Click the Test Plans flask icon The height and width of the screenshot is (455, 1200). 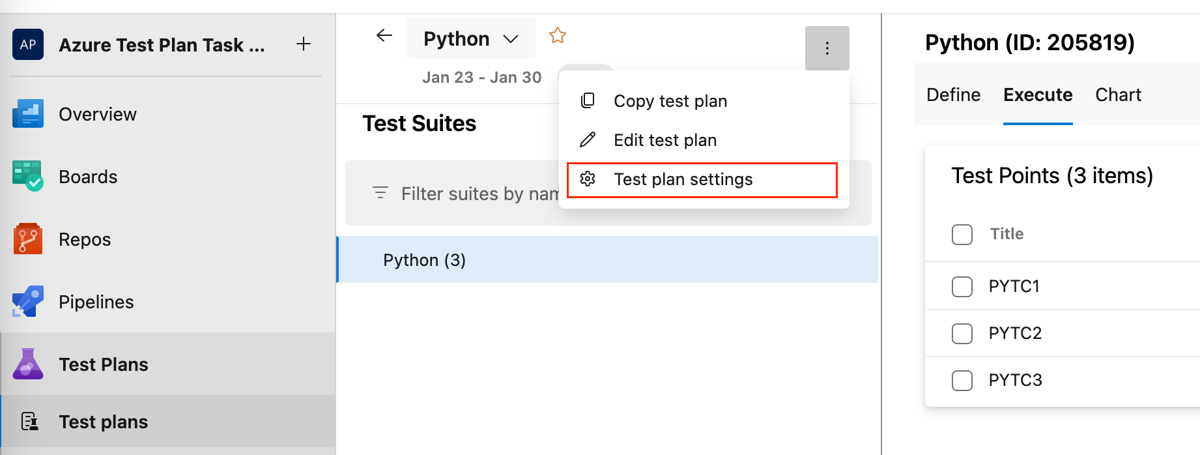click(27, 364)
